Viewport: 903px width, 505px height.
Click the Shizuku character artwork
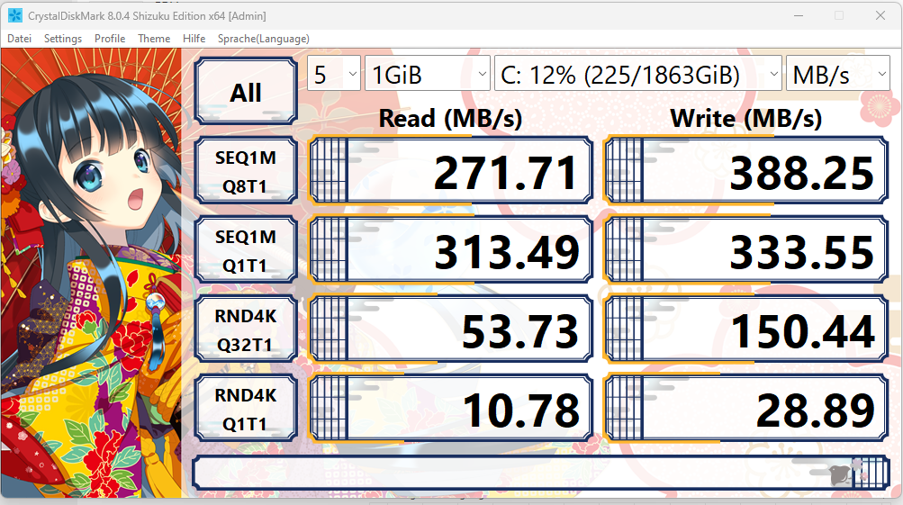[91, 273]
